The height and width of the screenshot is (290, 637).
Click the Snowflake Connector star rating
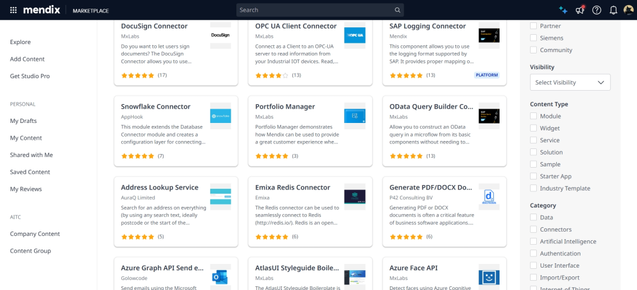137,156
